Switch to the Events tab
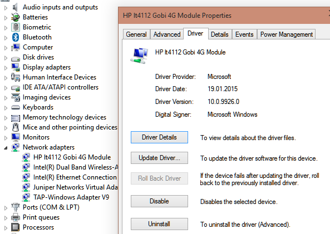The image size is (330, 234). pos(244,34)
